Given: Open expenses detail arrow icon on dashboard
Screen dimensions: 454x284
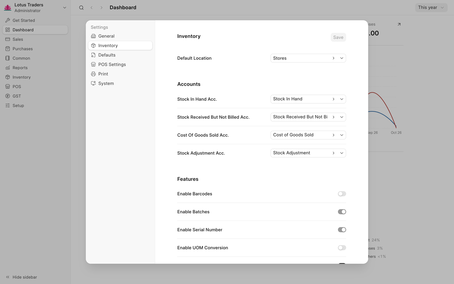Looking at the screenshot, I should 399,24.
